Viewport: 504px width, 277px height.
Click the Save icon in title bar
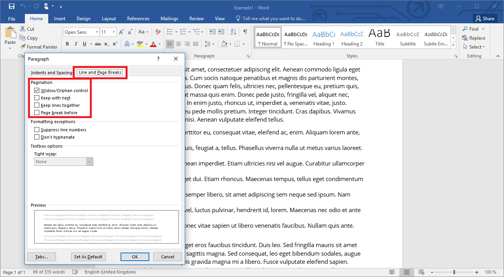pyautogui.click(x=12, y=7)
